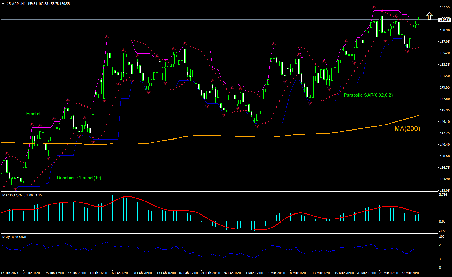Screen dimensions: 452x277
Task: Click the Fractals indicator label
Action: coord(34,114)
